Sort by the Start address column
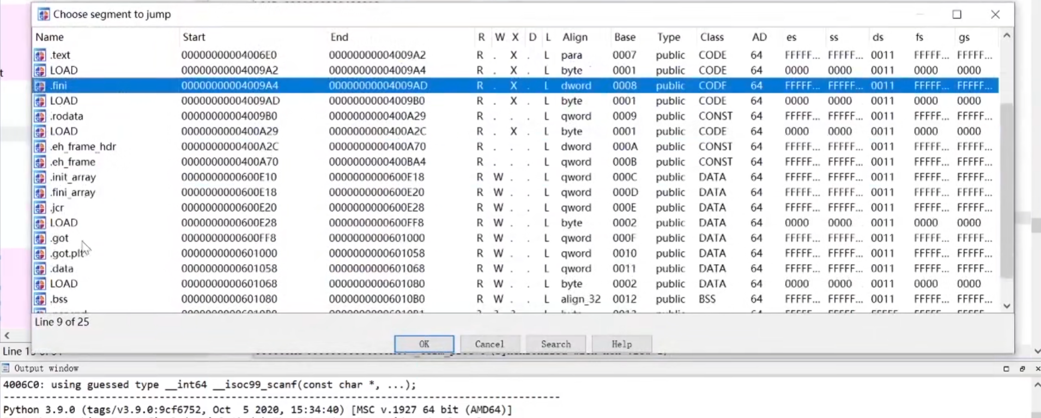Image resolution: width=1041 pixels, height=418 pixels. point(194,37)
